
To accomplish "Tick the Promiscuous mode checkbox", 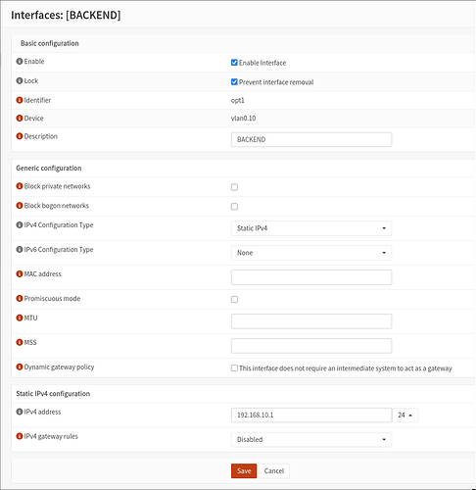I will (234, 299).
